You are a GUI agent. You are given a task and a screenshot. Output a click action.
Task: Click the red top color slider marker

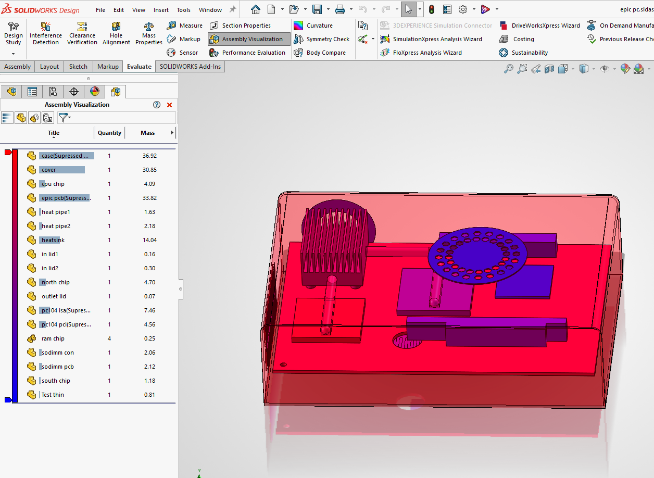click(8, 152)
